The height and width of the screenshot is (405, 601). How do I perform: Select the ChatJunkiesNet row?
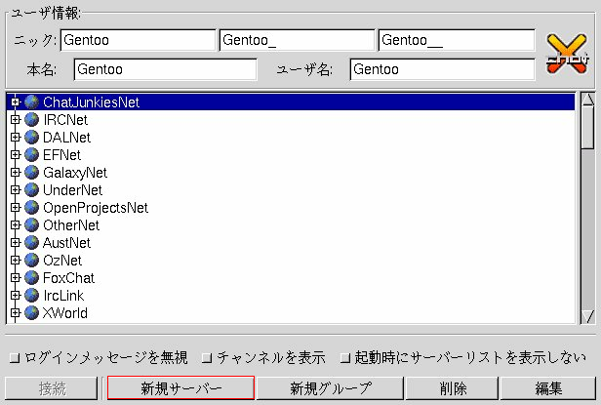pos(291,102)
